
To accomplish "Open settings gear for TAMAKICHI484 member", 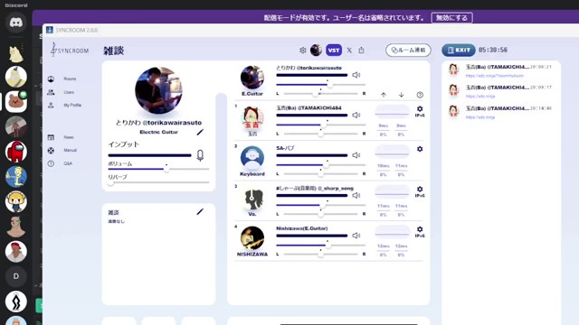I will coord(420,108).
